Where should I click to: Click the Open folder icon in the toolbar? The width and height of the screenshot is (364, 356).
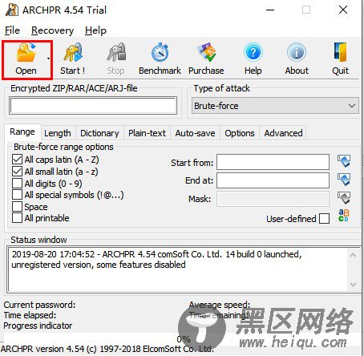tap(26, 53)
